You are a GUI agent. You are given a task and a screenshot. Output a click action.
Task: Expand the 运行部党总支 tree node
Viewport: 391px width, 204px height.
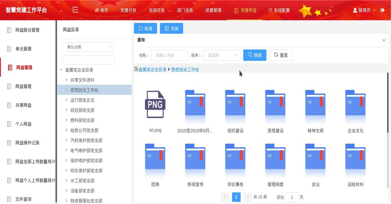66,100
